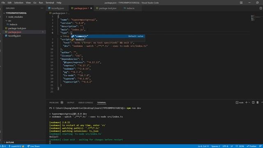Kill terminal with trash icon
This screenshot has height=148, width=263.
(258, 102)
